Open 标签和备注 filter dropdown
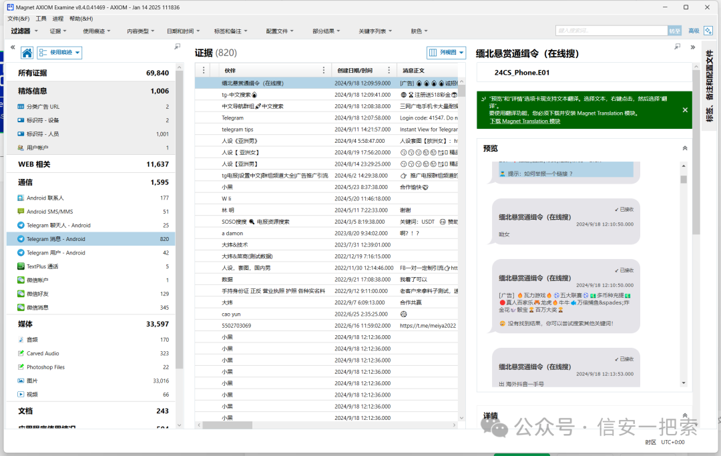The image size is (721, 456). pyautogui.click(x=230, y=31)
